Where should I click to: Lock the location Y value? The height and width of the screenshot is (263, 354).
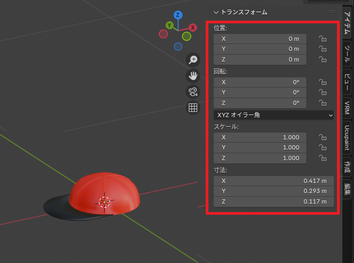click(323, 49)
